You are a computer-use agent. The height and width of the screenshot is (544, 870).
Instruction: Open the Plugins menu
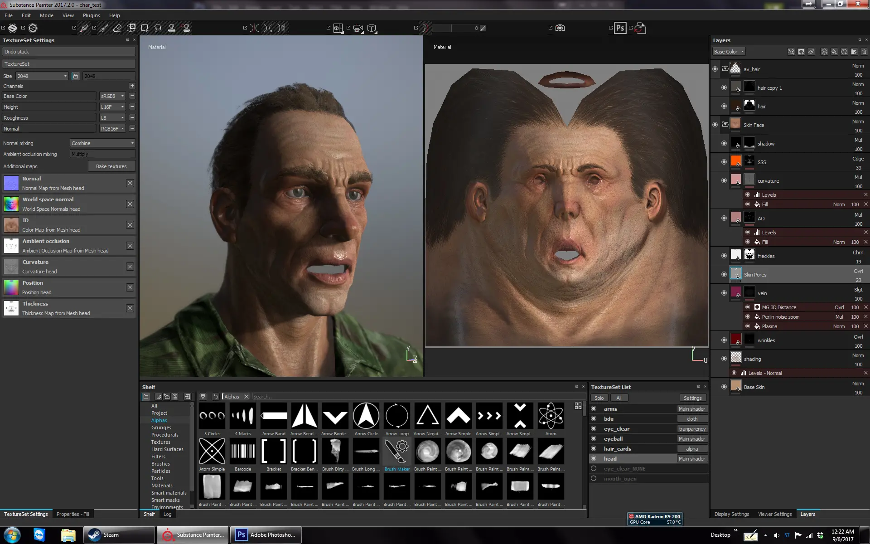[91, 15]
